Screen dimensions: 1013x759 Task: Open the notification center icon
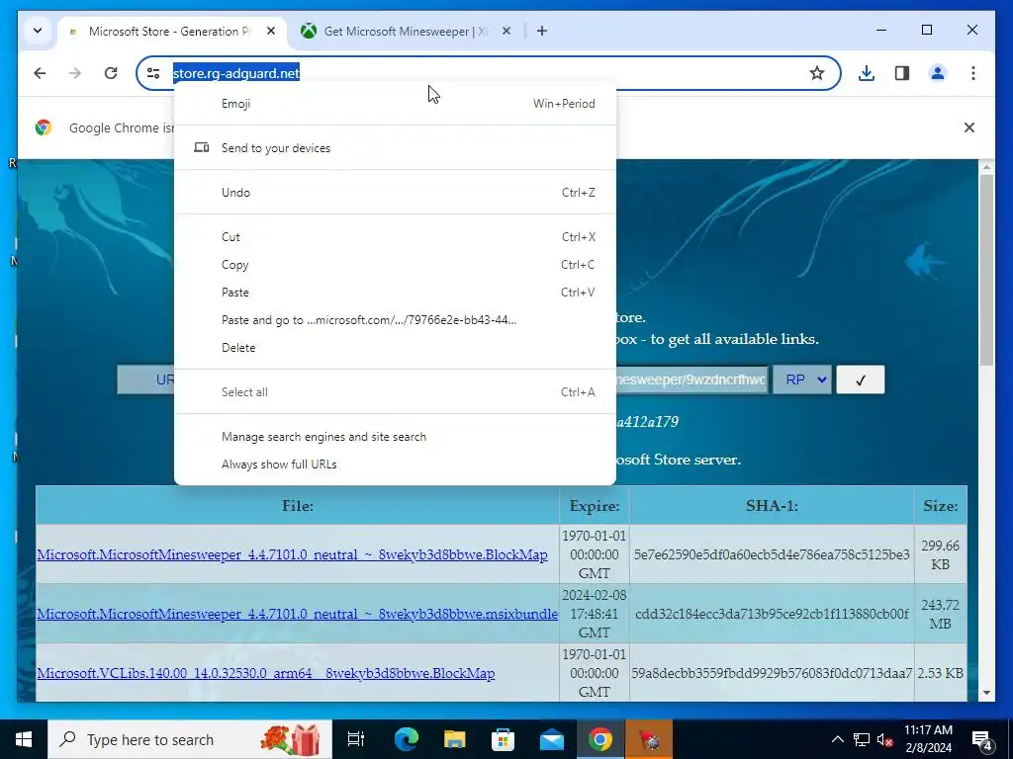click(982, 739)
